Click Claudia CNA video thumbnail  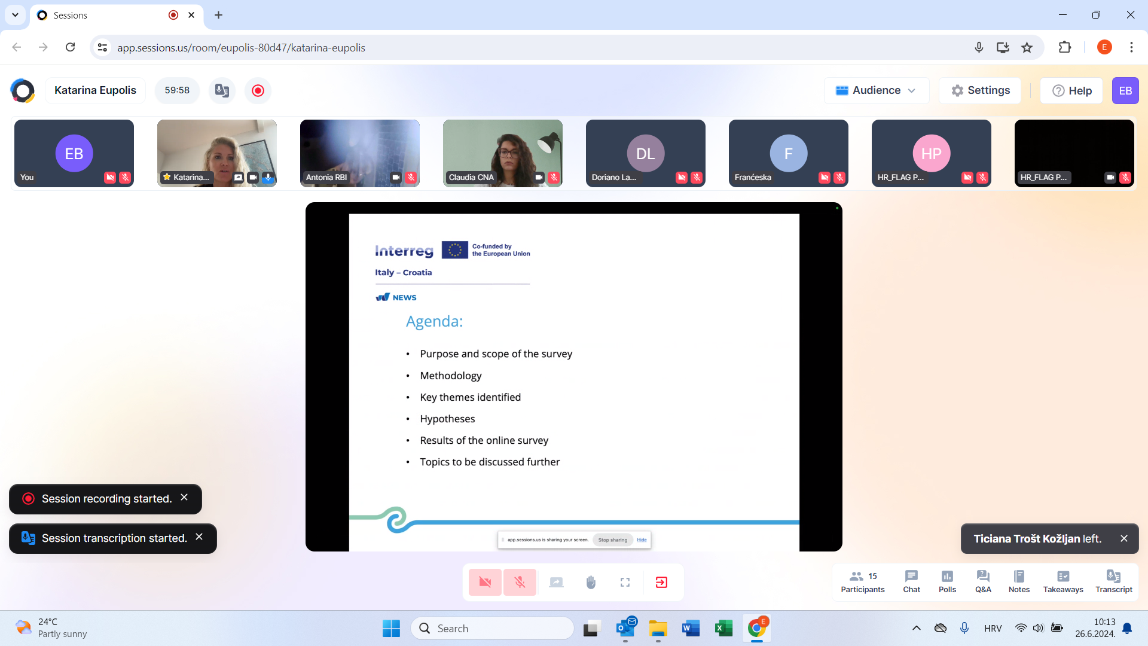[x=502, y=153]
